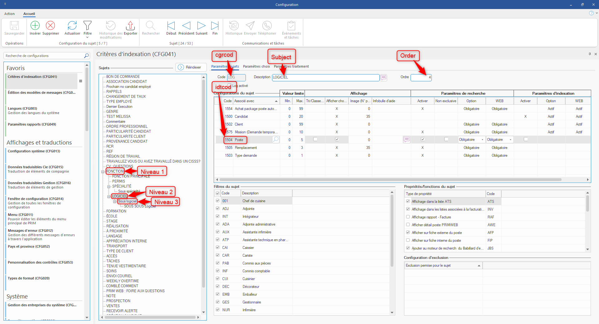Switch to the Paramètres choix tab

256,66
